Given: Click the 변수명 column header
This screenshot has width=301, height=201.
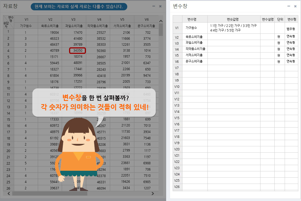Looking at the screenshot, I should point(192,19).
